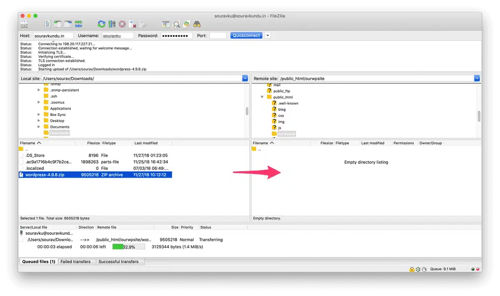Switch to the Successful transfers tab
The image size is (500, 296).
tap(118, 261)
